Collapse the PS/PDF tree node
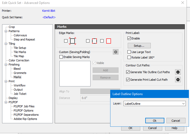This screenshot has width=190, height=134. (x=6, y=102)
